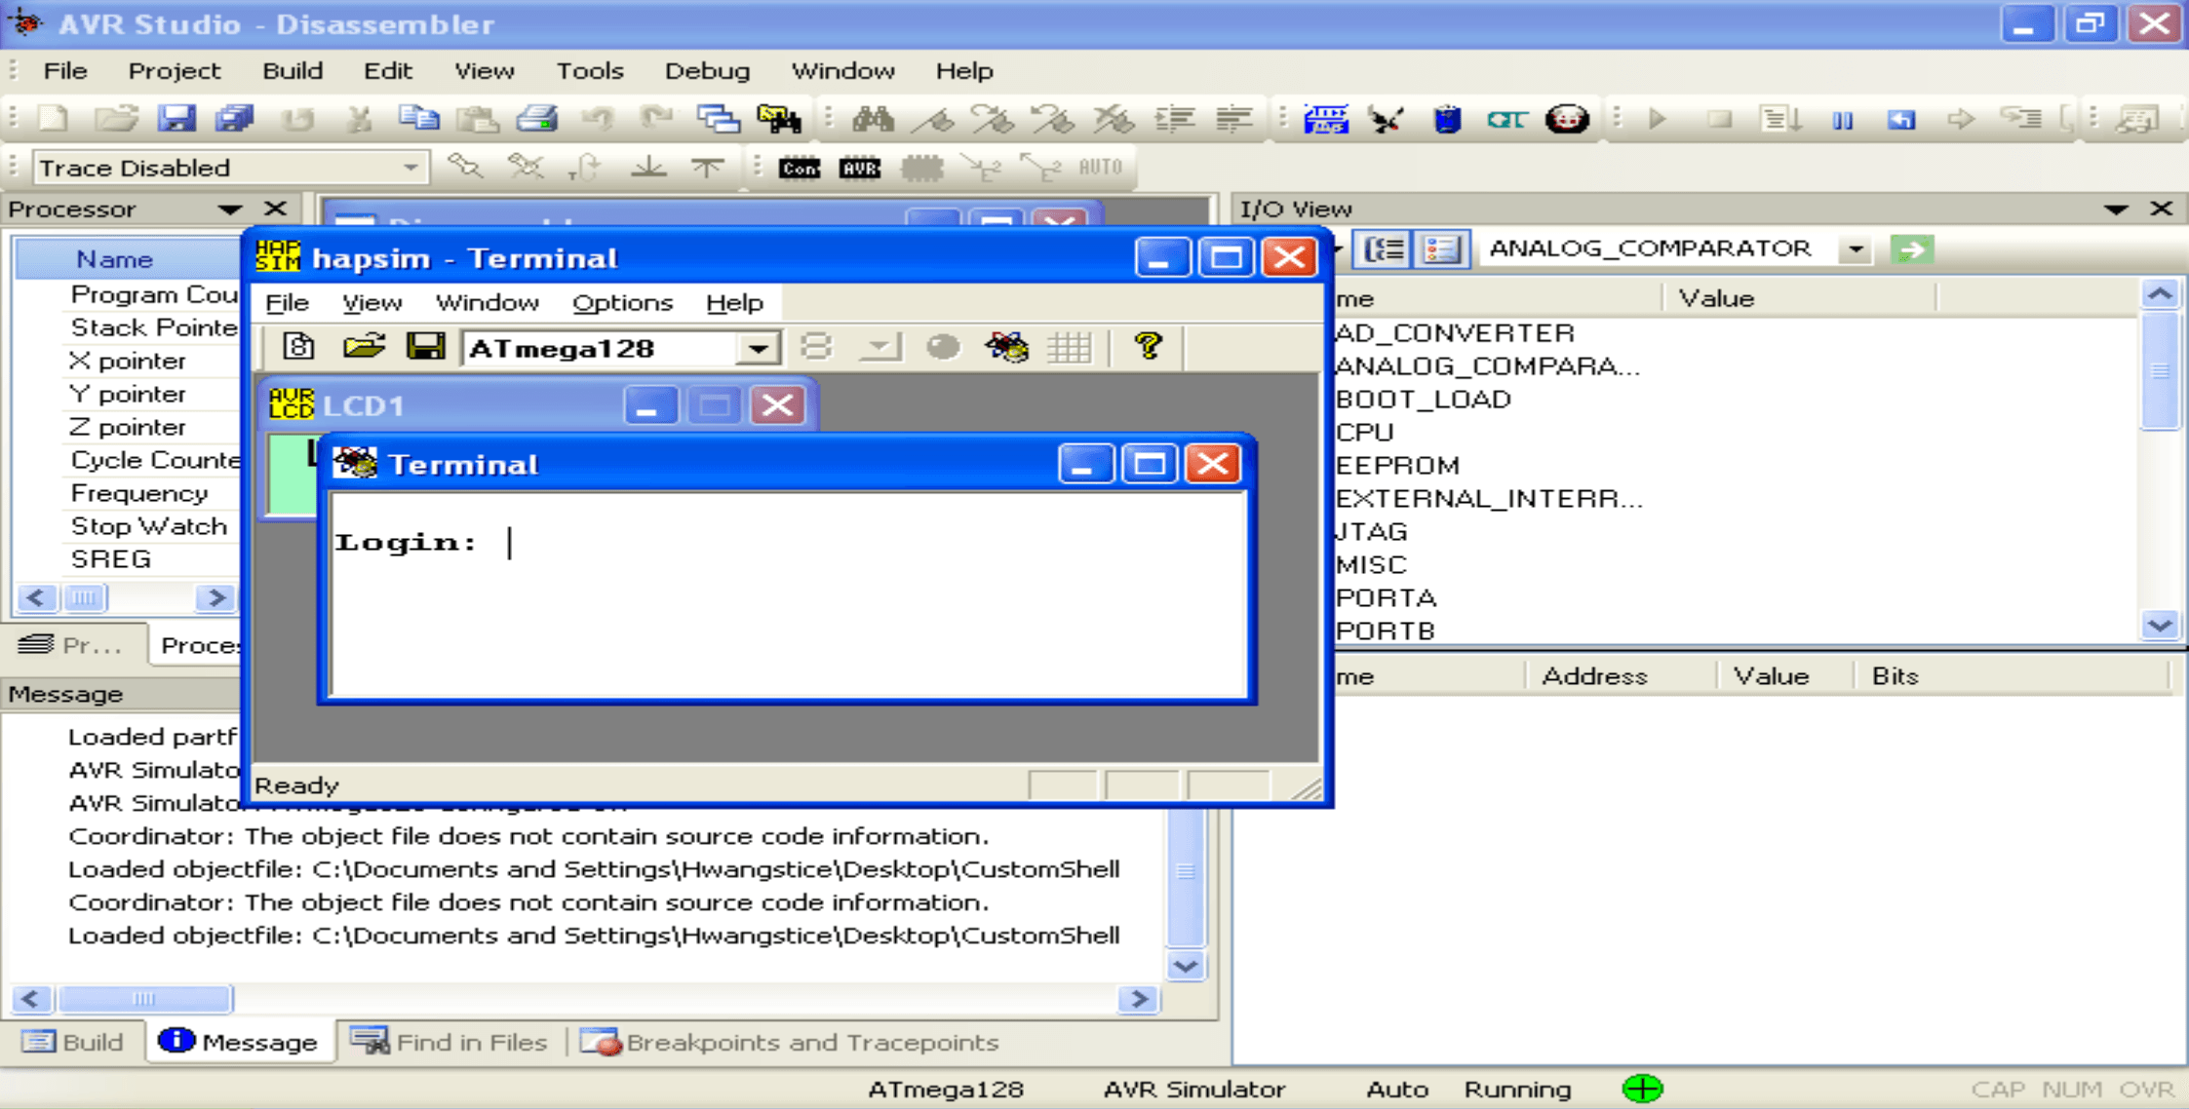Toggle I/O View tree display mode button
Viewport: 2189px width, 1109px height.
(x=1384, y=249)
